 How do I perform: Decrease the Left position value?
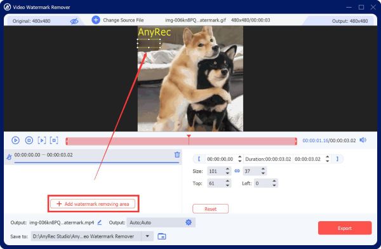click(274, 185)
